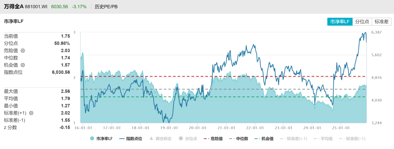Select the 市净率LF tab button
Viewport: 394px width, 149px height.
pos(340,22)
